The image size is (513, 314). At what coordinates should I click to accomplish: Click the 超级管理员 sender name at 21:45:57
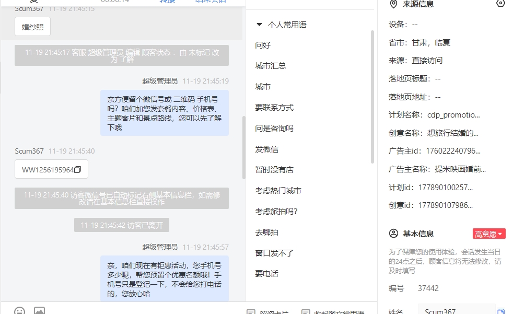coord(160,247)
